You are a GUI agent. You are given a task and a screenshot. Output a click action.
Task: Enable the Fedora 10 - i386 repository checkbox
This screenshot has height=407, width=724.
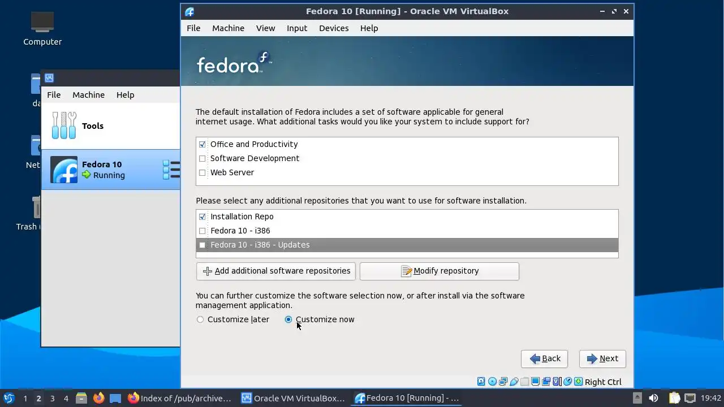pos(202,231)
